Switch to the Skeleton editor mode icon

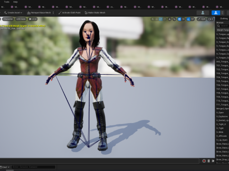click(203, 13)
